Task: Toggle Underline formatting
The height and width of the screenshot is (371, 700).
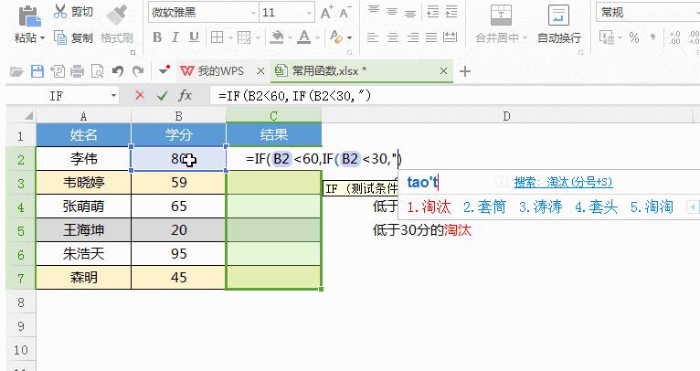Action: pyautogui.click(x=194, y=37)
